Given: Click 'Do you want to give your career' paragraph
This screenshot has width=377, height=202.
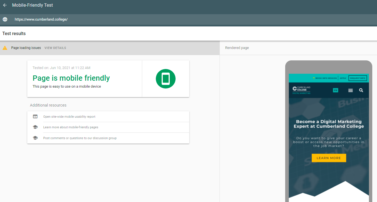Looking at the screenshot, I should (329, 142).
